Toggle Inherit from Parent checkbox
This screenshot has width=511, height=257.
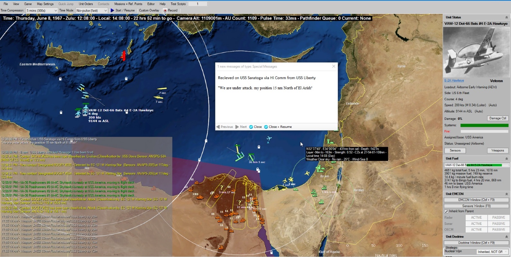[446, 212]
